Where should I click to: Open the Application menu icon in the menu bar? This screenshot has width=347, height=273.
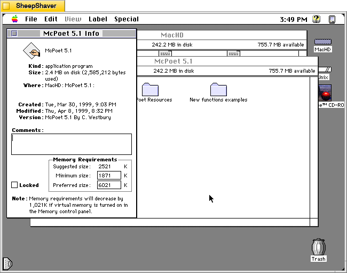coord(332,19)
